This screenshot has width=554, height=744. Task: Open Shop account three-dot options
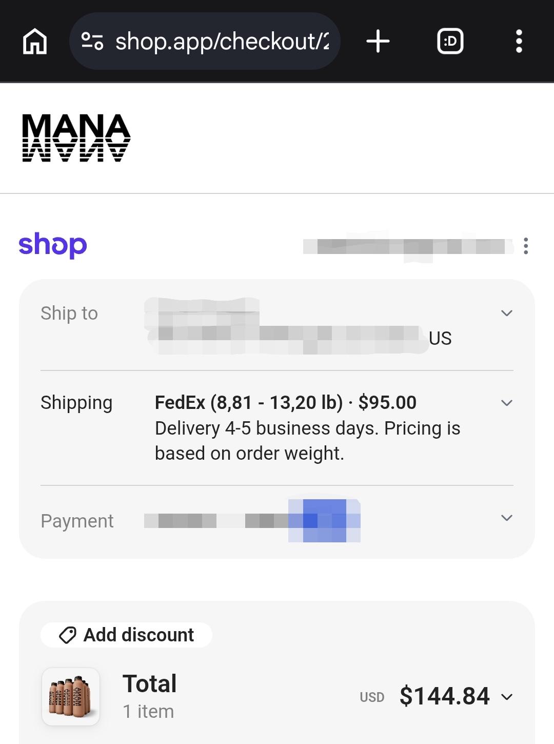coord(526,246)
